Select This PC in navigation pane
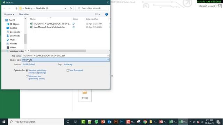This screenshot has width=223, height=125. [11, 20]
